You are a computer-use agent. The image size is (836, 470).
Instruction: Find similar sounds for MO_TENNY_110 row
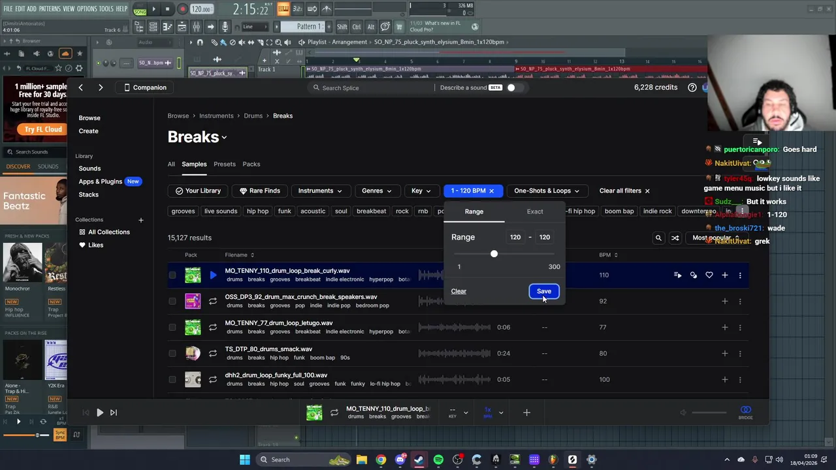694,275
